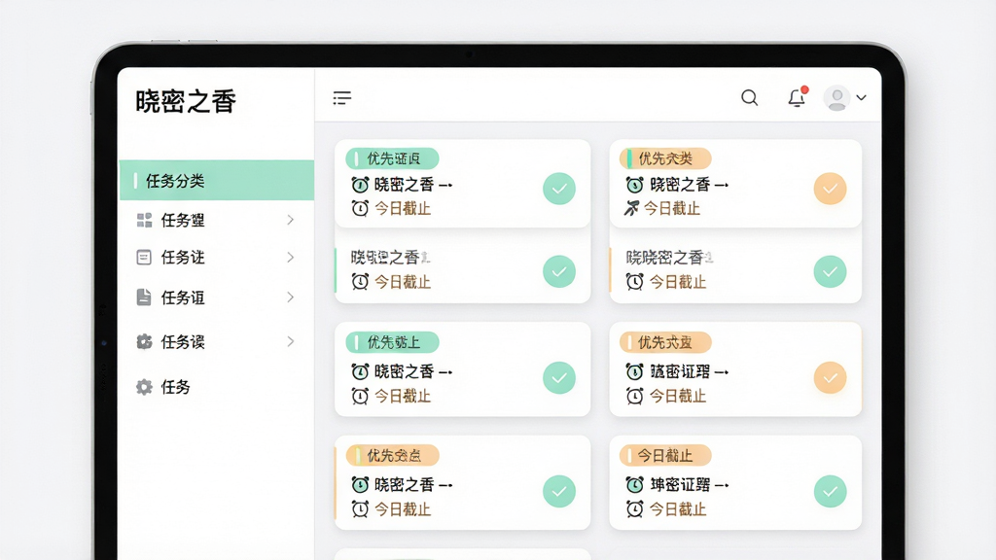996x560 pixels.
Task: Click deadline clock icon under 臻密证 title
Action: pyautogui.click(x=634, y=397)
